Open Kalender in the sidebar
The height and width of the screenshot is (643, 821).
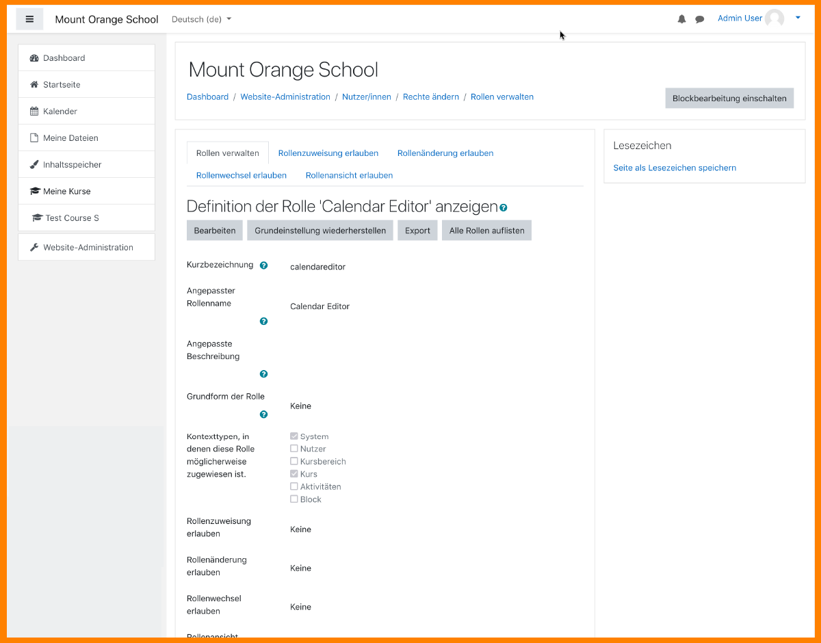(60, 111)
